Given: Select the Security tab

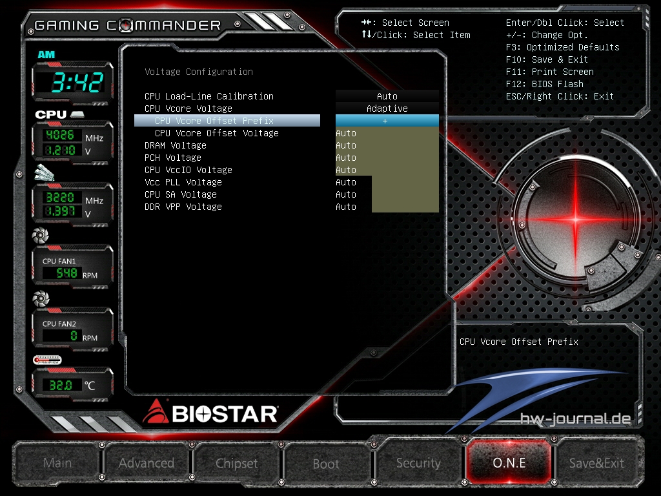Looking at the screenshot, I should [x=418, y=463].
